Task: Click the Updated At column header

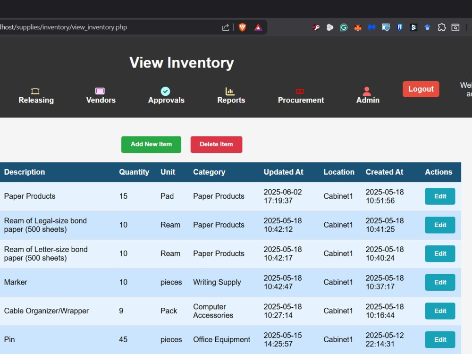Action: (x=284, y=172)
